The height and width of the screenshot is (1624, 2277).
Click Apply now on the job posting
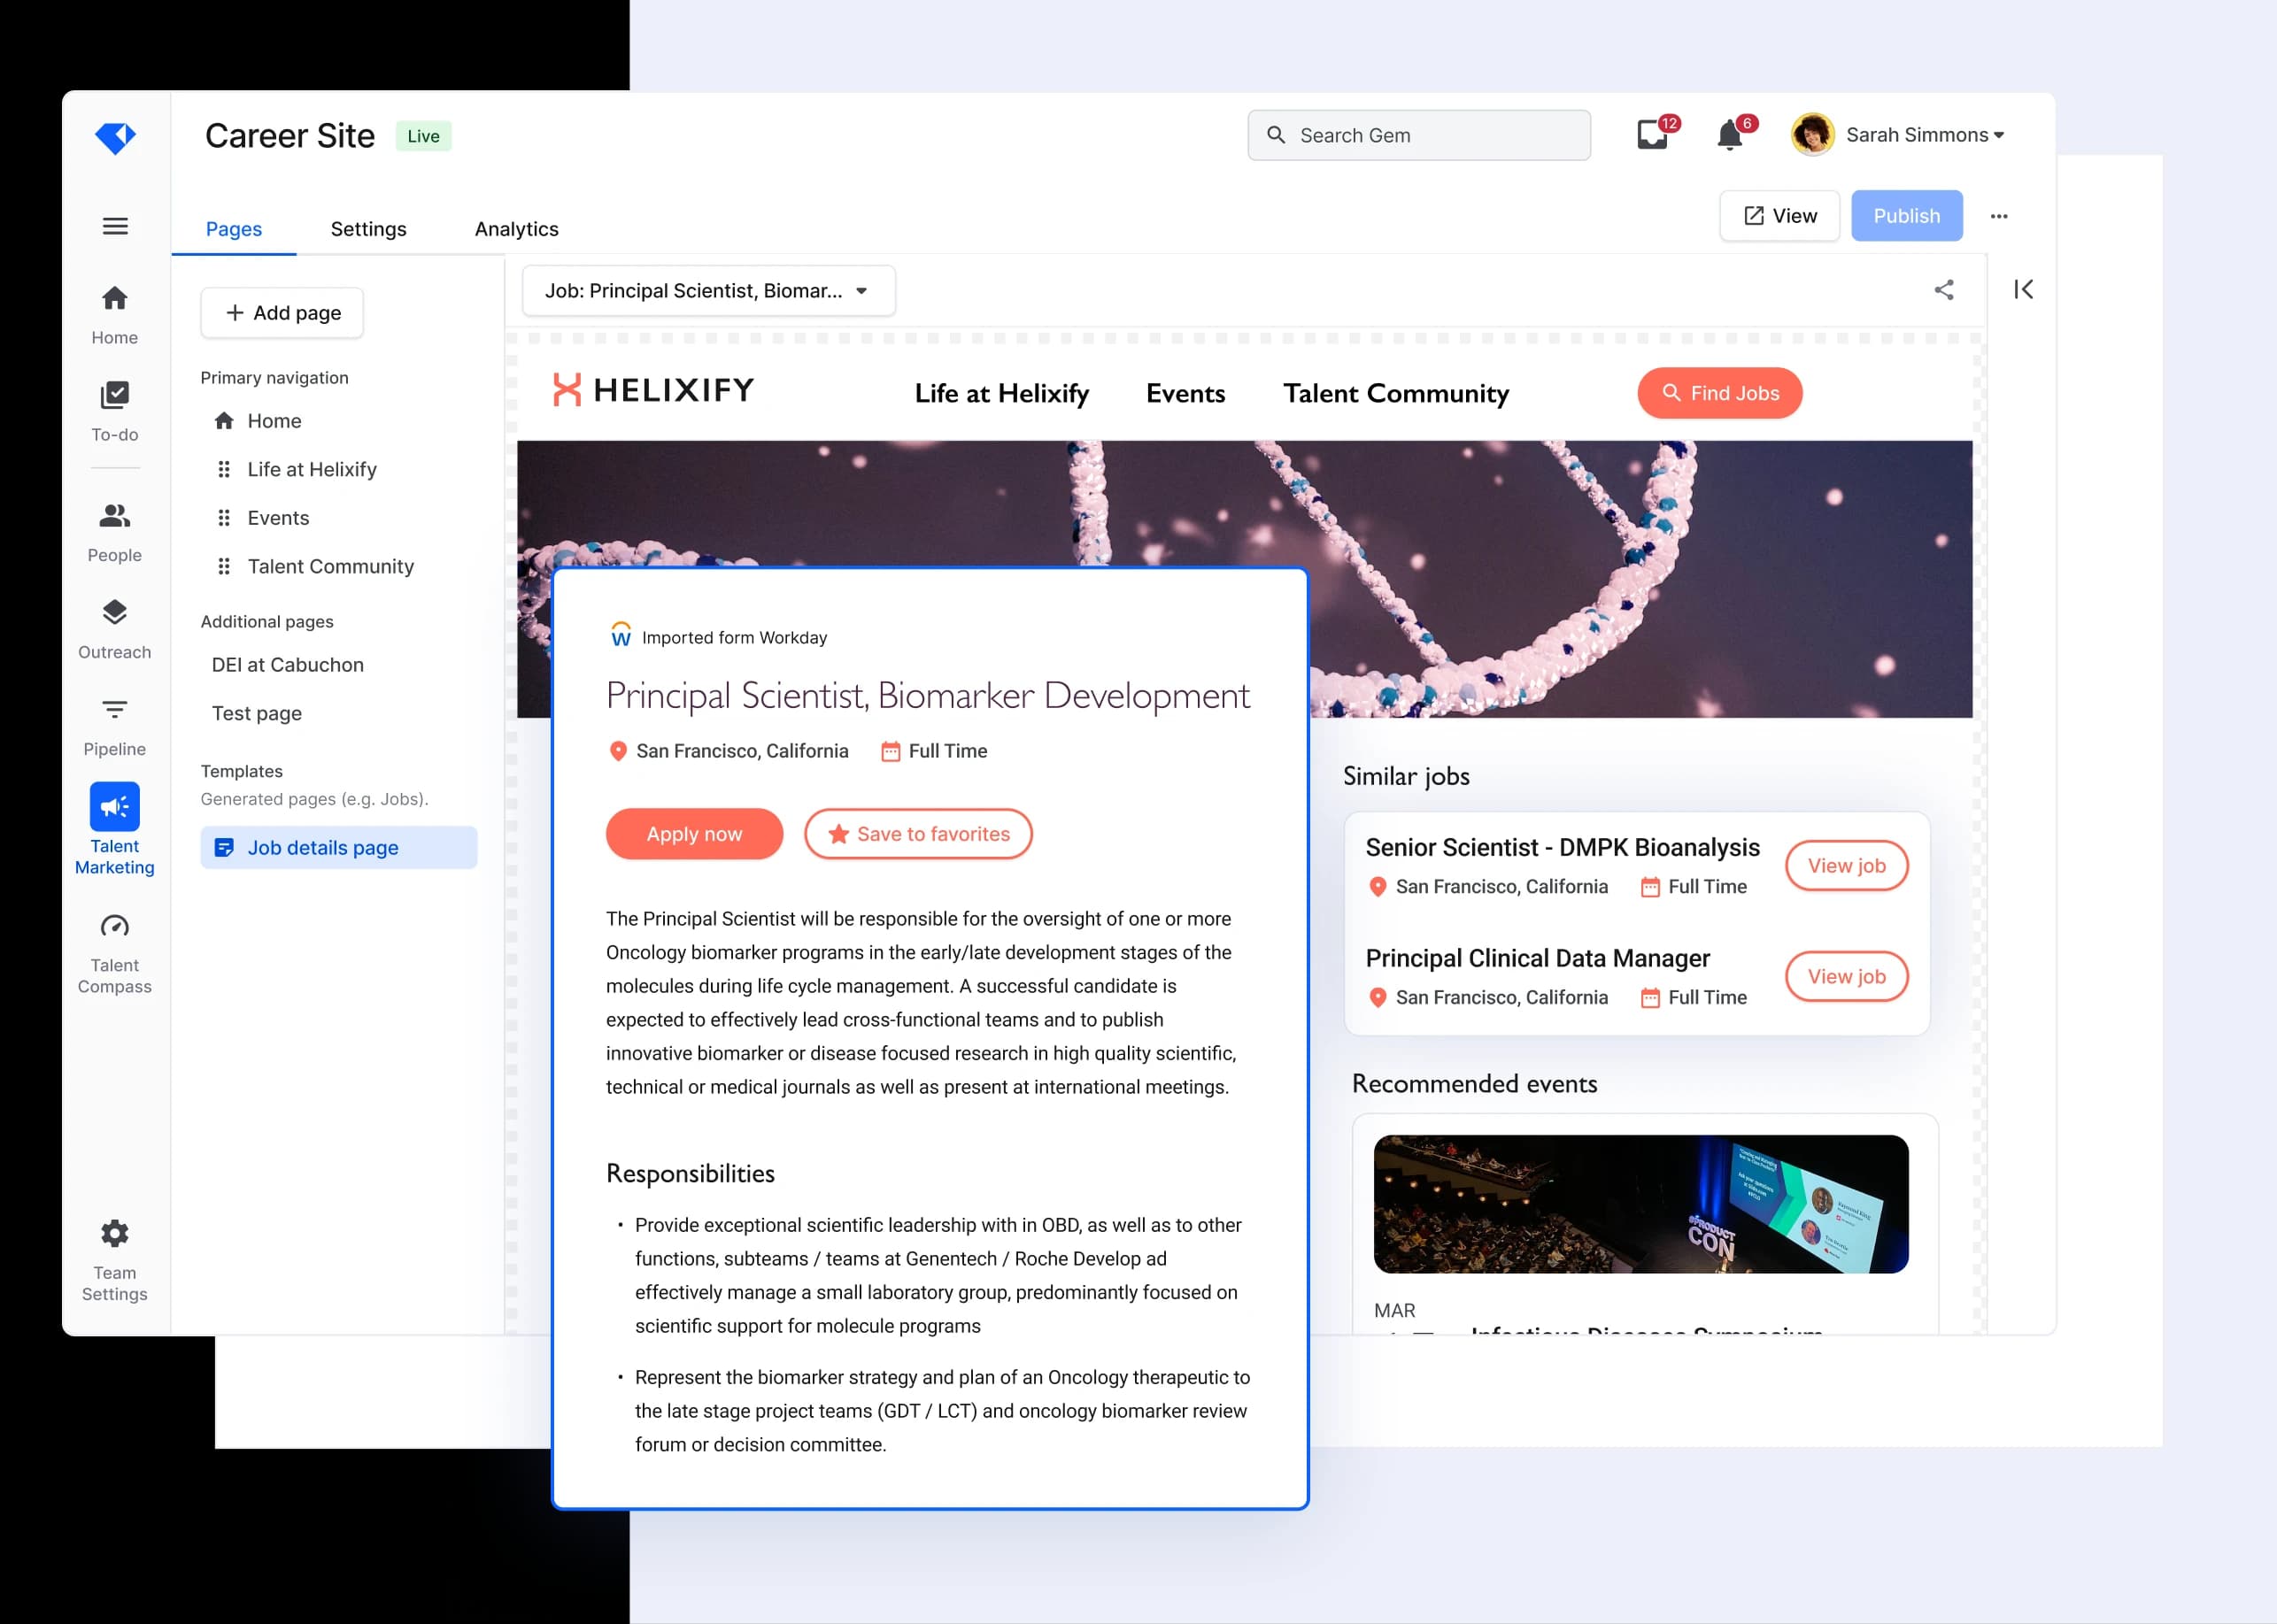693,833
